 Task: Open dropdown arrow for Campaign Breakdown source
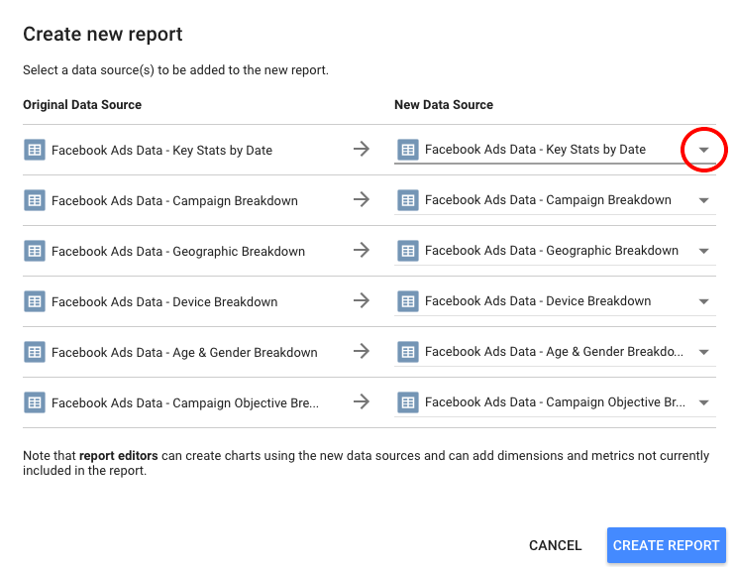tap(703, 200)
